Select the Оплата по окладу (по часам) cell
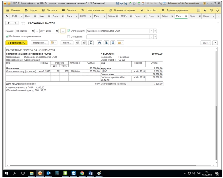The width and height of the screenshot is (223, 178). coord(21,71)
